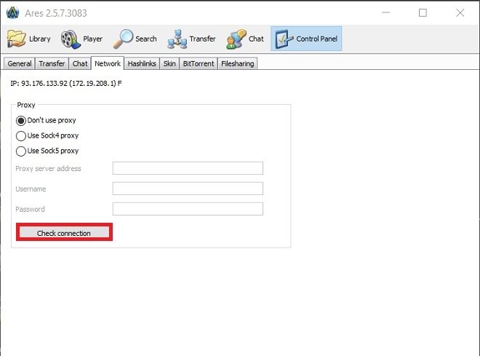This screenshot has width=480, height=356.
Task: Click the Ares logo icon in title bar
Action: (12, 13)
